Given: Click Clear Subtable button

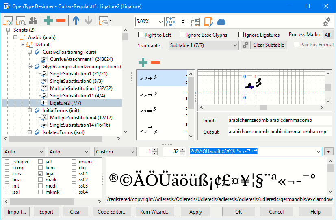Looking at the screenshot, I should tap(269, 45).
